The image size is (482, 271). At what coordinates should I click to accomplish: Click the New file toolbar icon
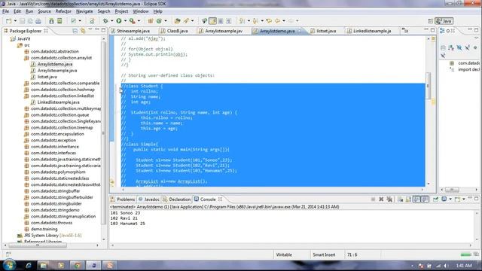pos(8,21)
